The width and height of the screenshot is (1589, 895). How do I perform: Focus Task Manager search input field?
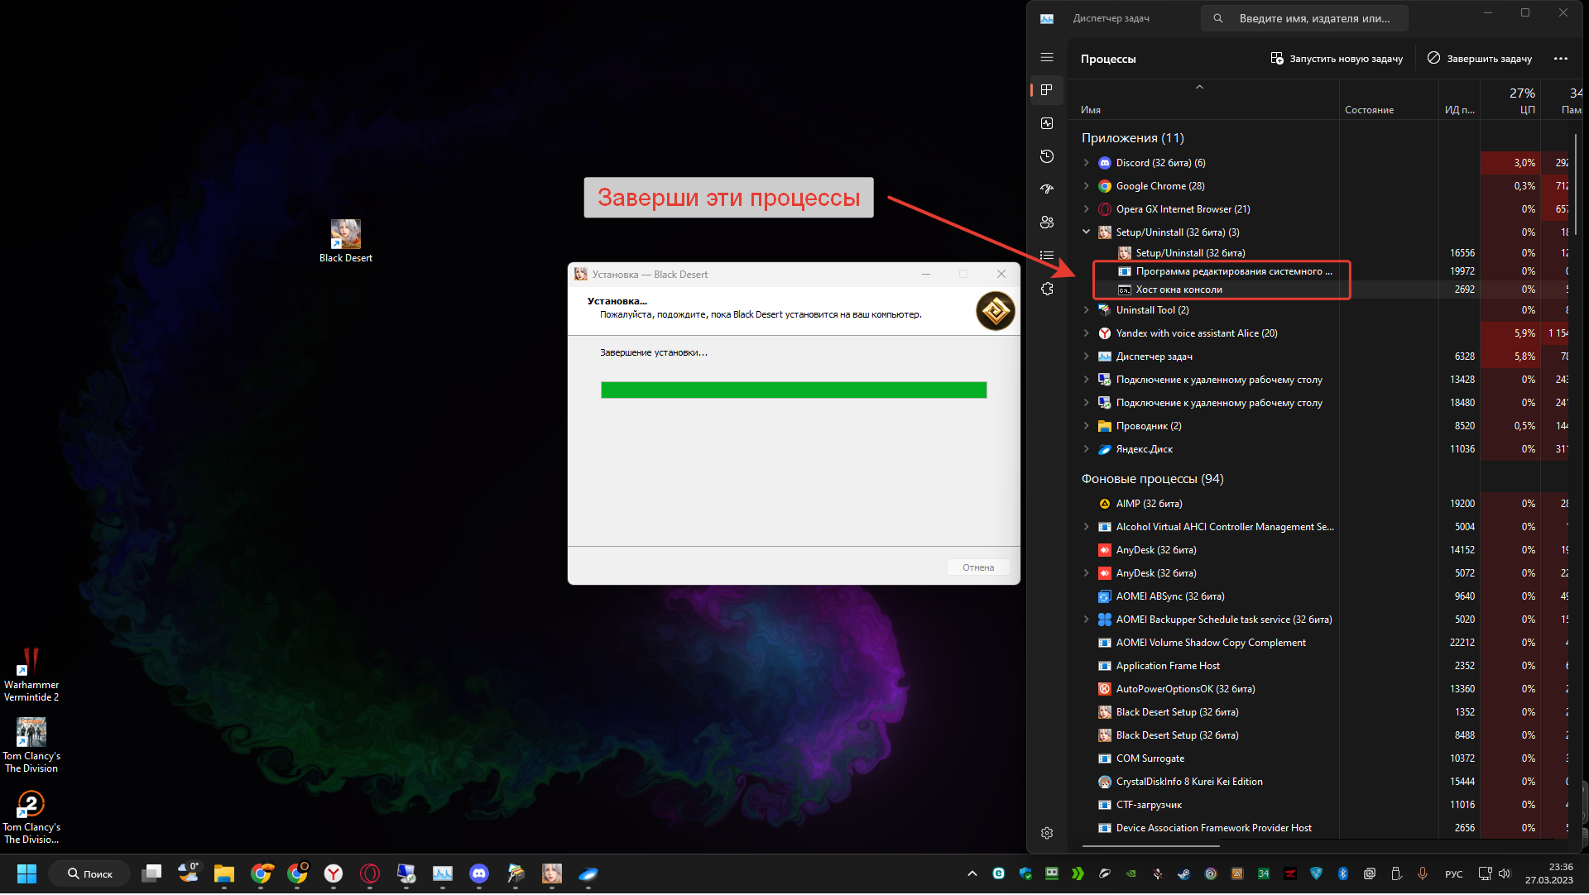(1304, 18)
